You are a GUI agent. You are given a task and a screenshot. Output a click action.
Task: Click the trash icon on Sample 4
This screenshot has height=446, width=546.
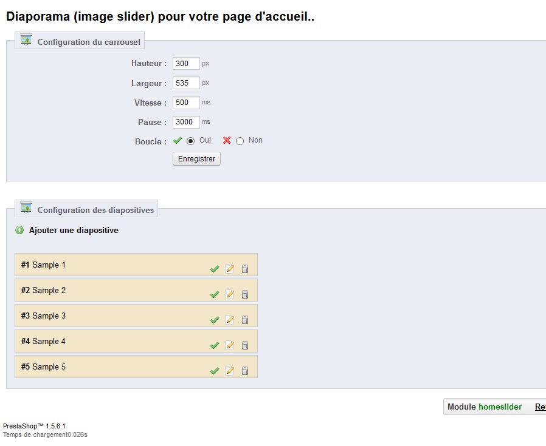point(245,345)
